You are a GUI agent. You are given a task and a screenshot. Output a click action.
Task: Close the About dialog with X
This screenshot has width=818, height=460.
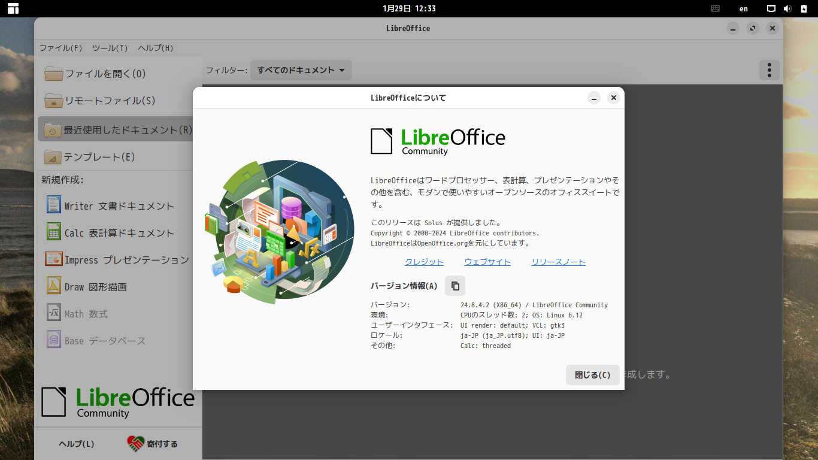(x=613, y=98)
